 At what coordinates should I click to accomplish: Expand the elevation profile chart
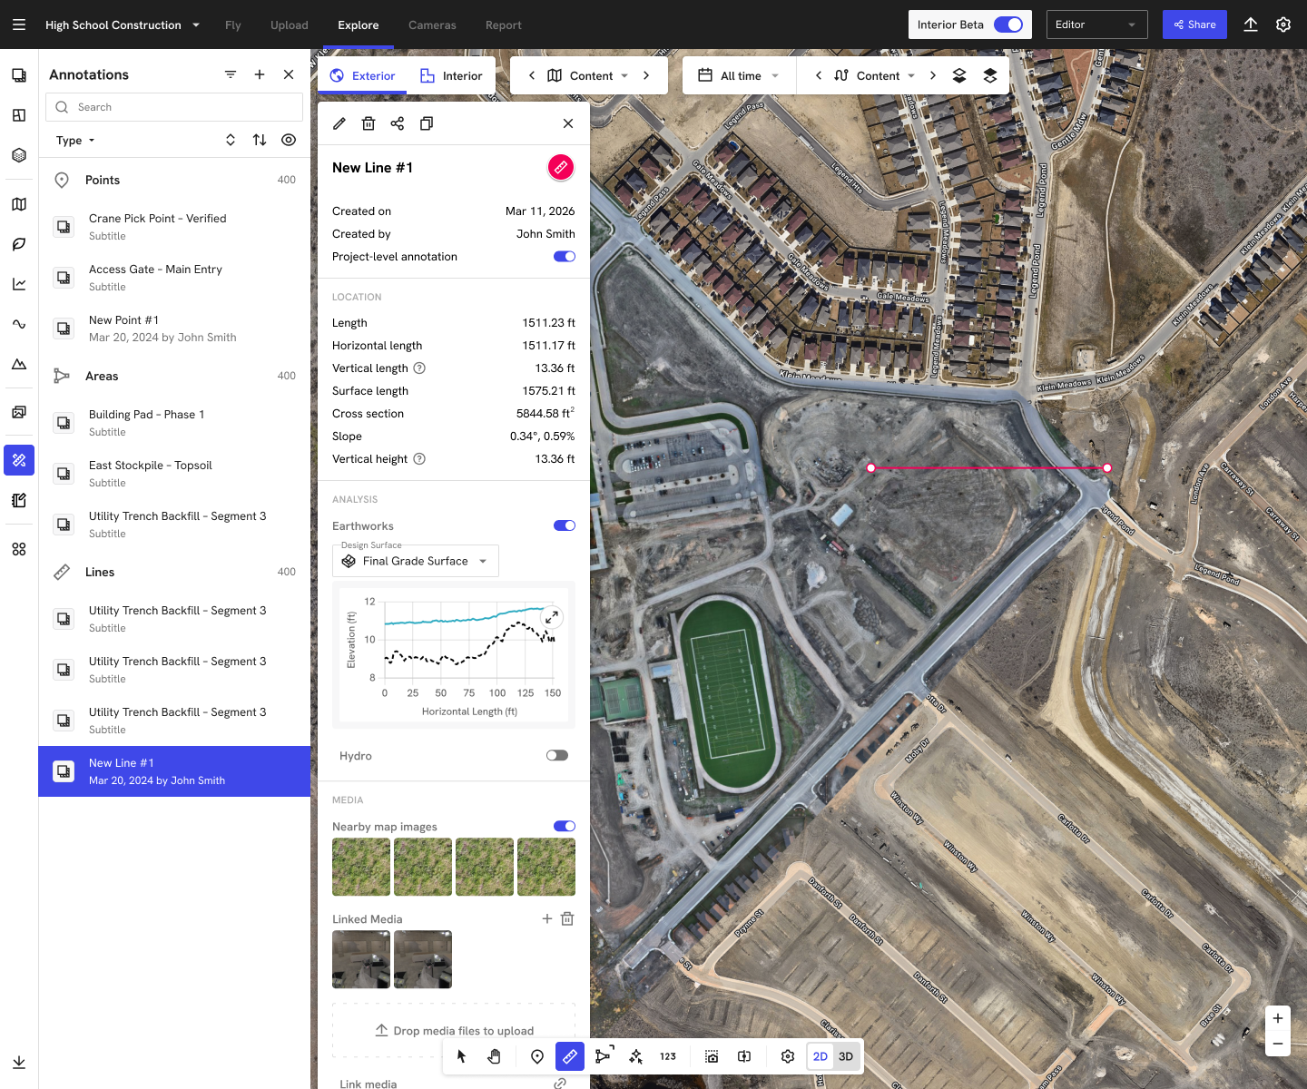tap(551, 617)
